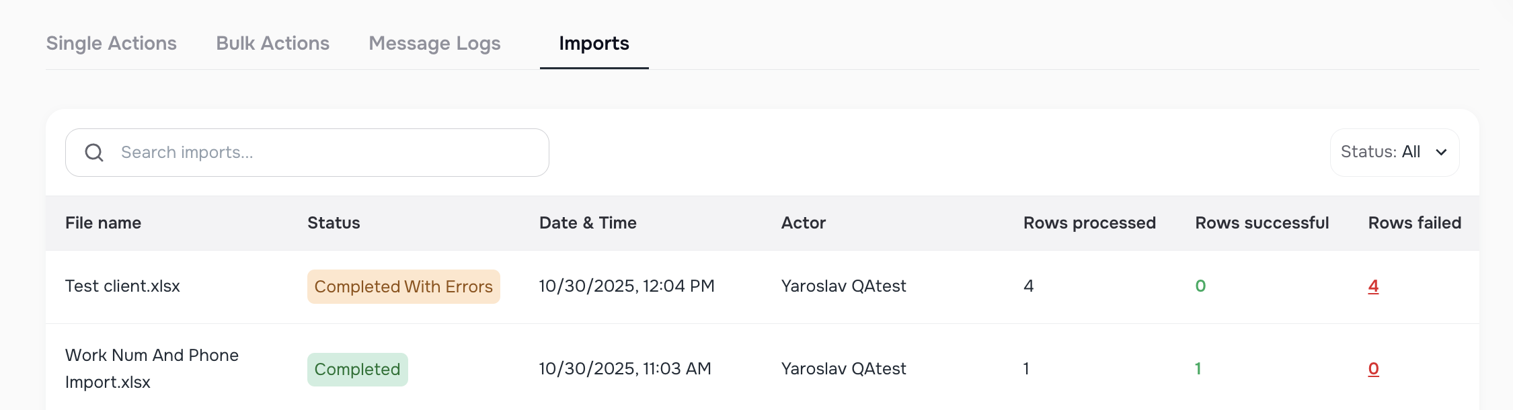Click the Date & Time column header

coord(588,222)
